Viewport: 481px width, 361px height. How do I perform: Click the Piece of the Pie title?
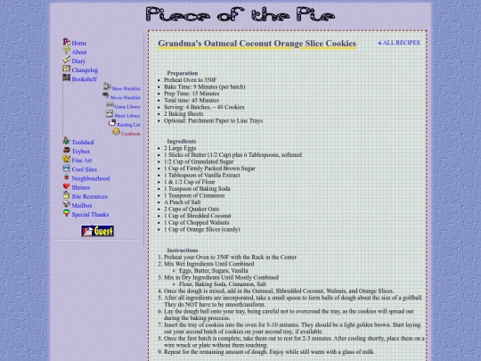tap(240, 14)
